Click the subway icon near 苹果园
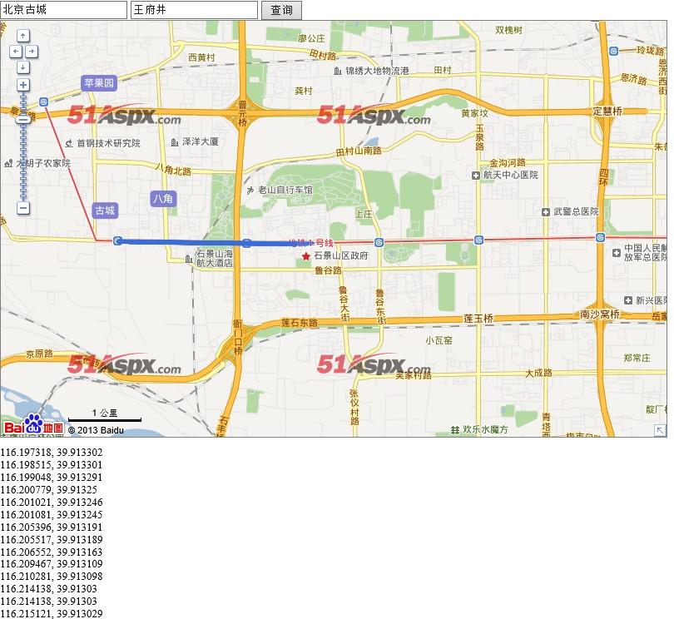 (x=43, y=102)
